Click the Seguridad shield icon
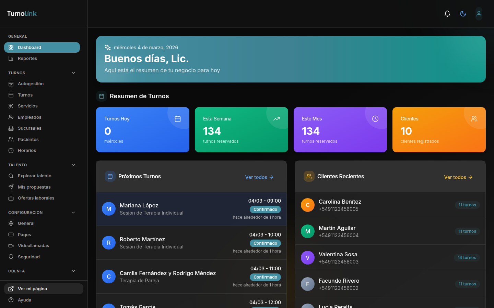This screenshot has width=494, height=308. pos(11,257)
